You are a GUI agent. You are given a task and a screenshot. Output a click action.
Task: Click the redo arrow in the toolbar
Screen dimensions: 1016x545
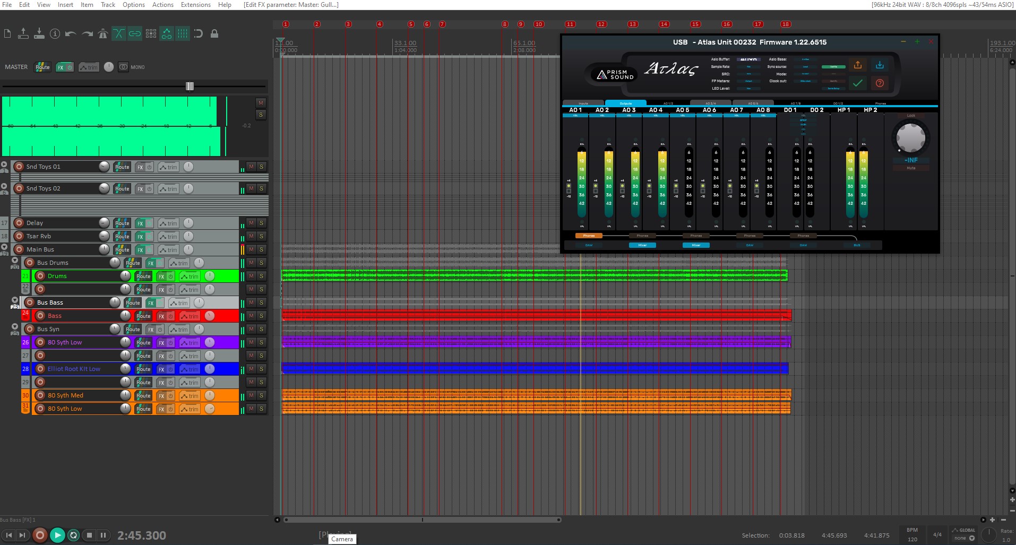click(x=87, y=34)
